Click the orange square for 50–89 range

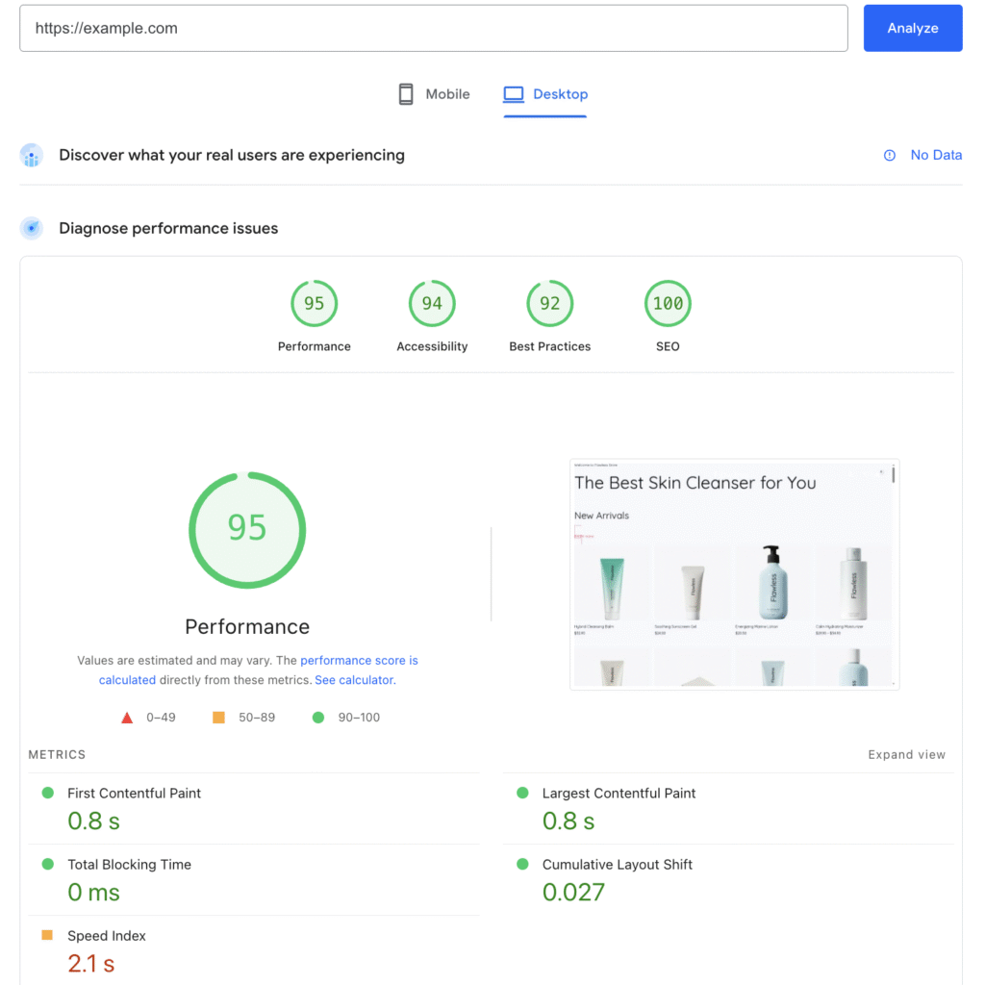pos(220,717)
